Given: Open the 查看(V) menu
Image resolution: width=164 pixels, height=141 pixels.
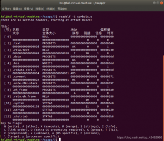Looking at the screenshot, I should pos(29,9).
